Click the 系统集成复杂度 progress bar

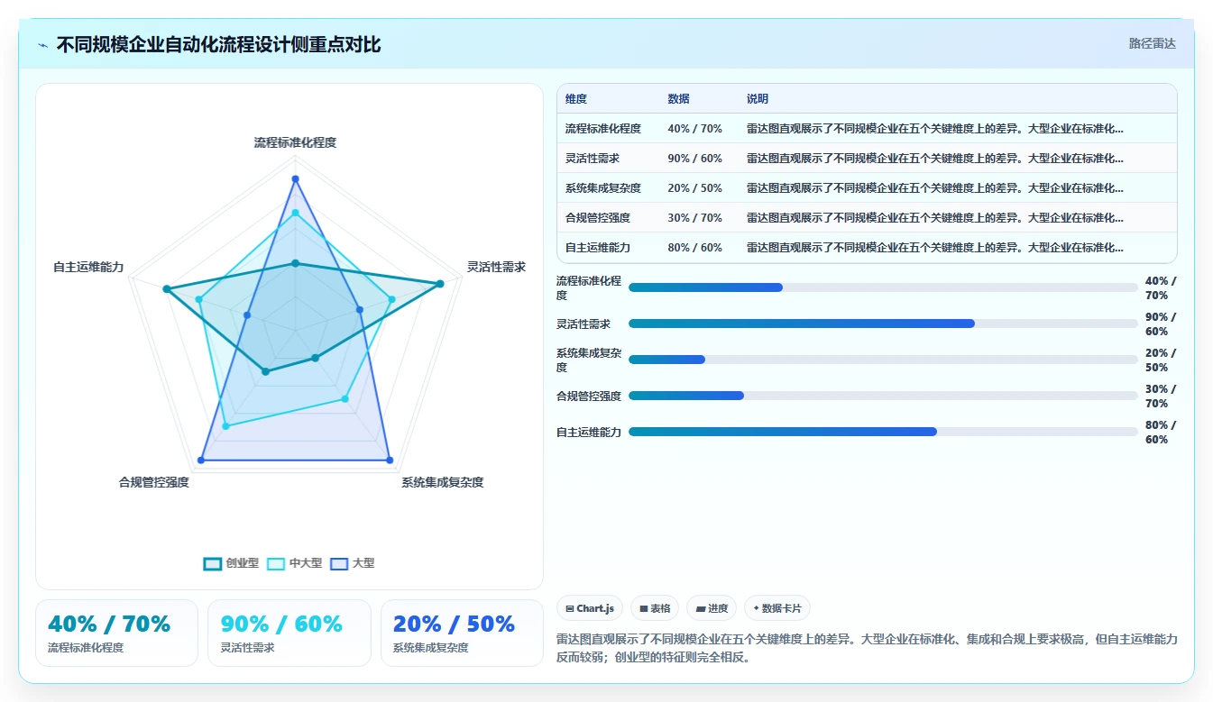[883, 360]
